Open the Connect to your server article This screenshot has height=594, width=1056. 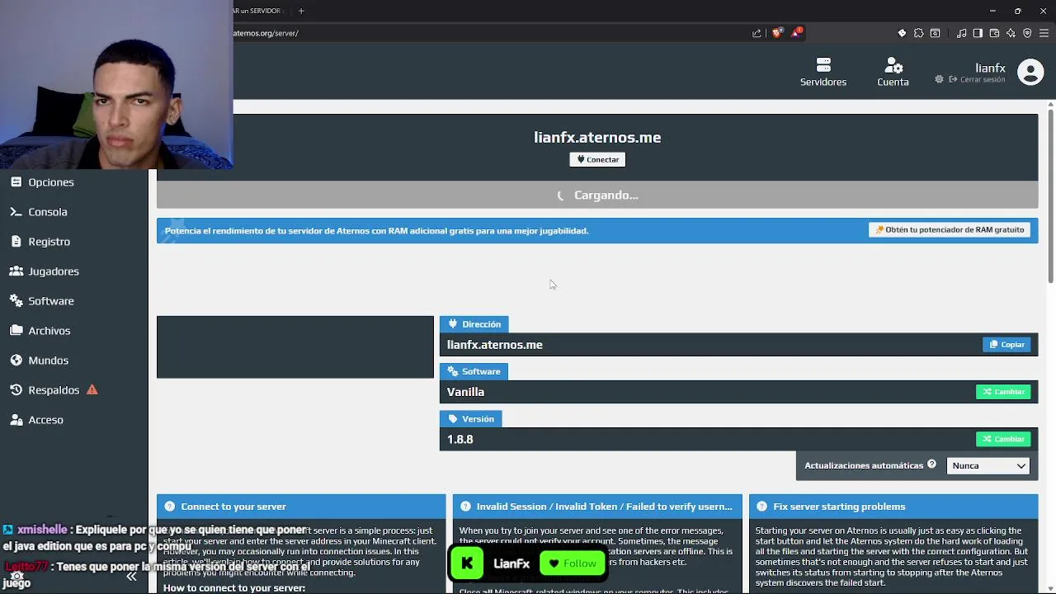301,507
